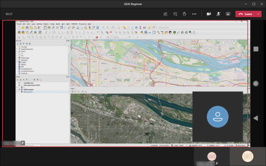The image size is (266, 166).
Task: Collapse the OSM Standard layer entry
Action: pos(17,89)
